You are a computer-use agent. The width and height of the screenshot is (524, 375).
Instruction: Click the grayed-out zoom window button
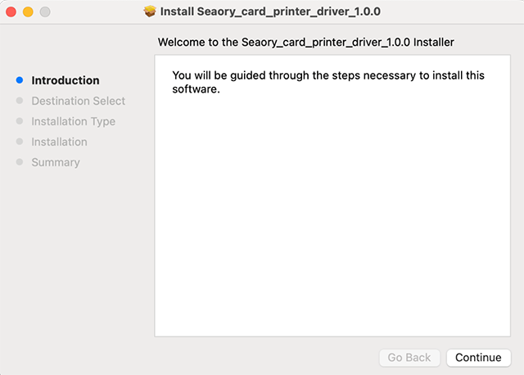[44, 12]
